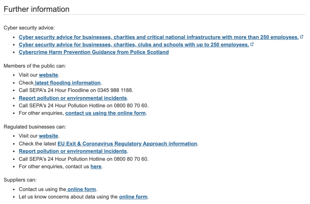Open online form link in 'Contact us using the'
The width and height of the screenshot is (310, 204).
tap(81, 189)
